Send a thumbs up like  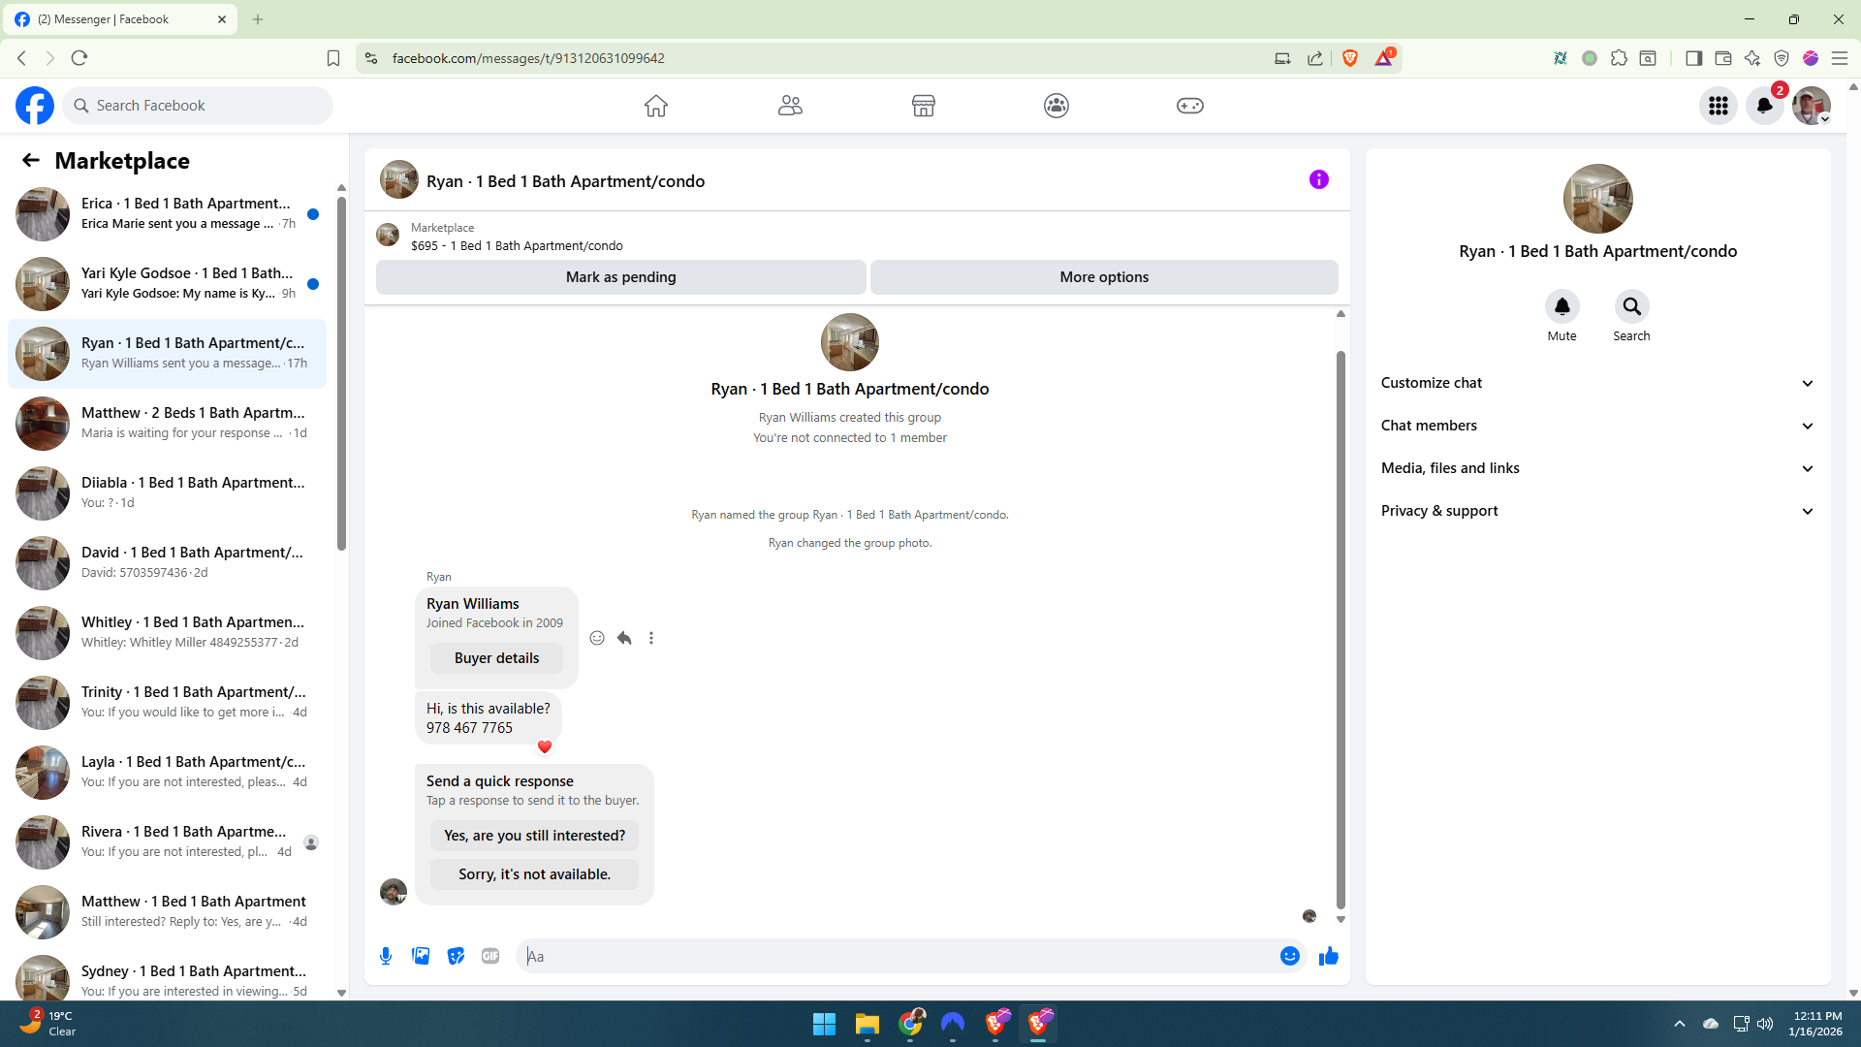(1328, 956)
